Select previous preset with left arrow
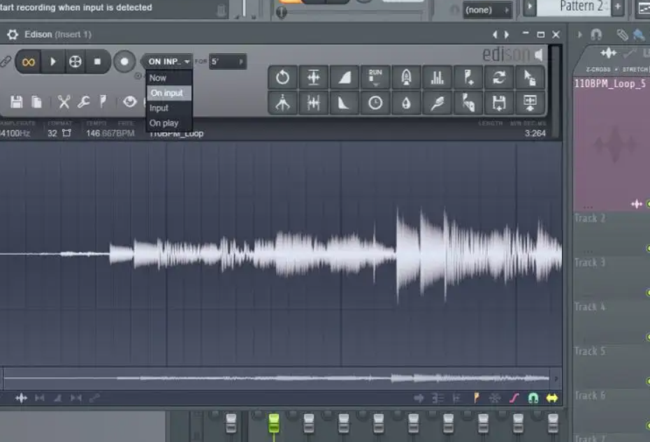 click(495, 35)
